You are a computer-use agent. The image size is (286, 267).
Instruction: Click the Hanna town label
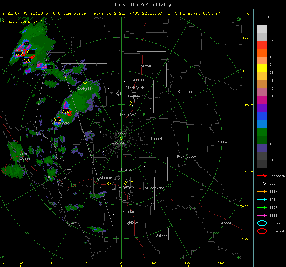tap(222, 142)
